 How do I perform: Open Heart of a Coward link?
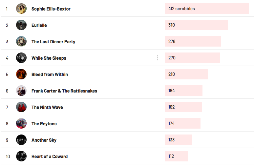[50, 156]
